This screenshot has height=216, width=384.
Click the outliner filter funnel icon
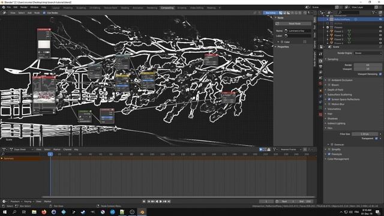(x=373, y=13)
